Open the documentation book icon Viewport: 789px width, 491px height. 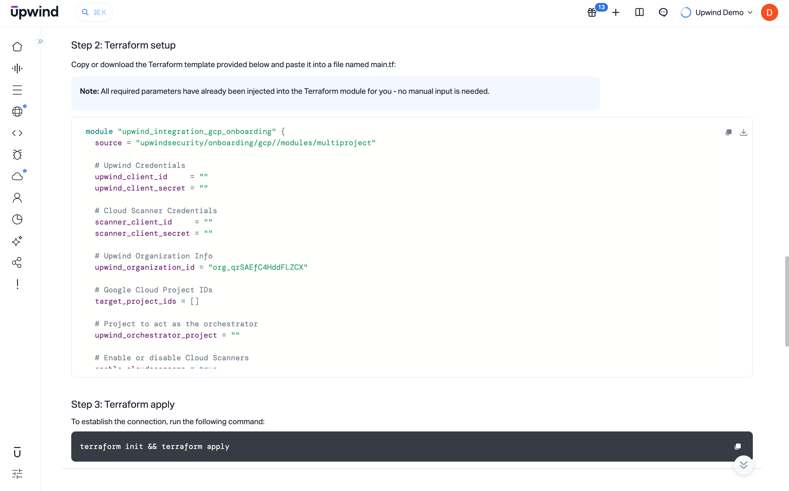640,13
